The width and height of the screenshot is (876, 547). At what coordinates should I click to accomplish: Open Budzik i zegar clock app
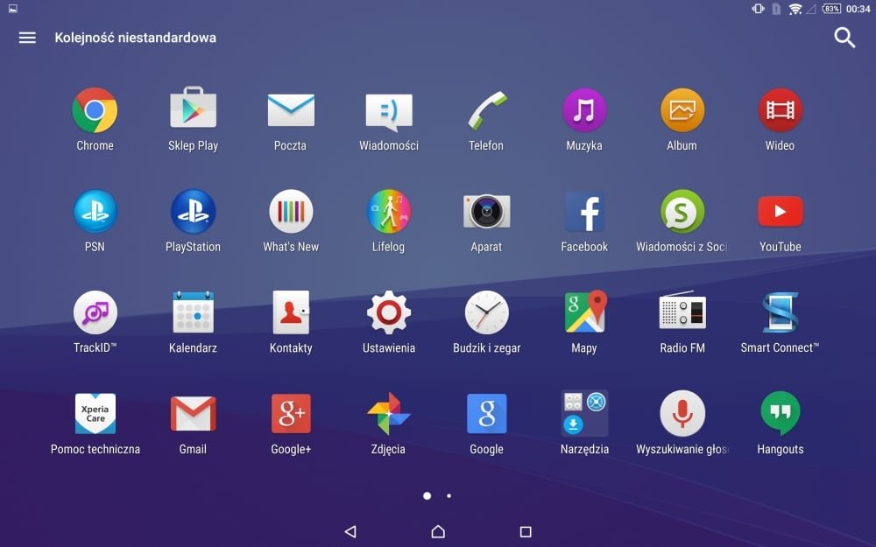486,312
